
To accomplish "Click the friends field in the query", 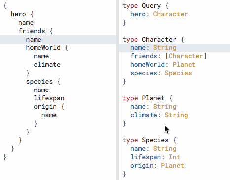I will tap(32, 31).
